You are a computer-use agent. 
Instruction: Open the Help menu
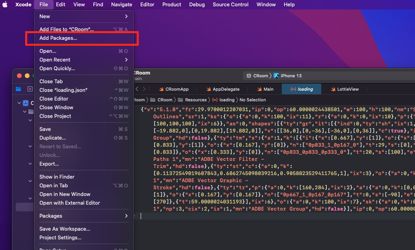click(289, 4)
